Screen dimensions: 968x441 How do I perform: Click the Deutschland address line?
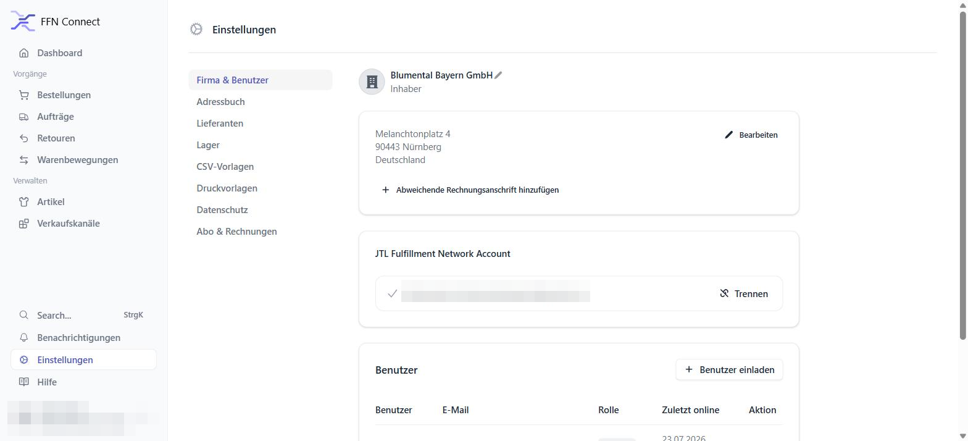click(400, 160)
